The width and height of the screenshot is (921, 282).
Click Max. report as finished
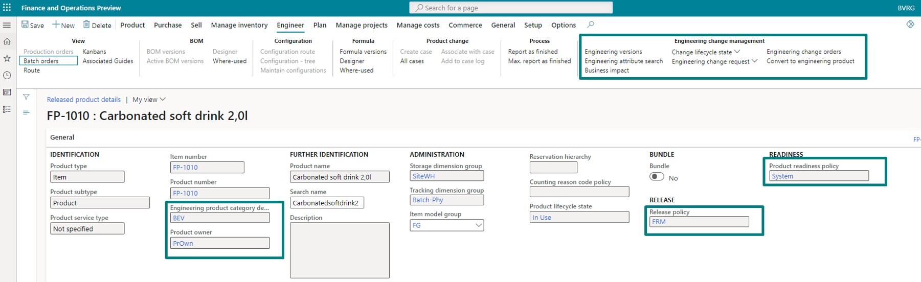540,61
